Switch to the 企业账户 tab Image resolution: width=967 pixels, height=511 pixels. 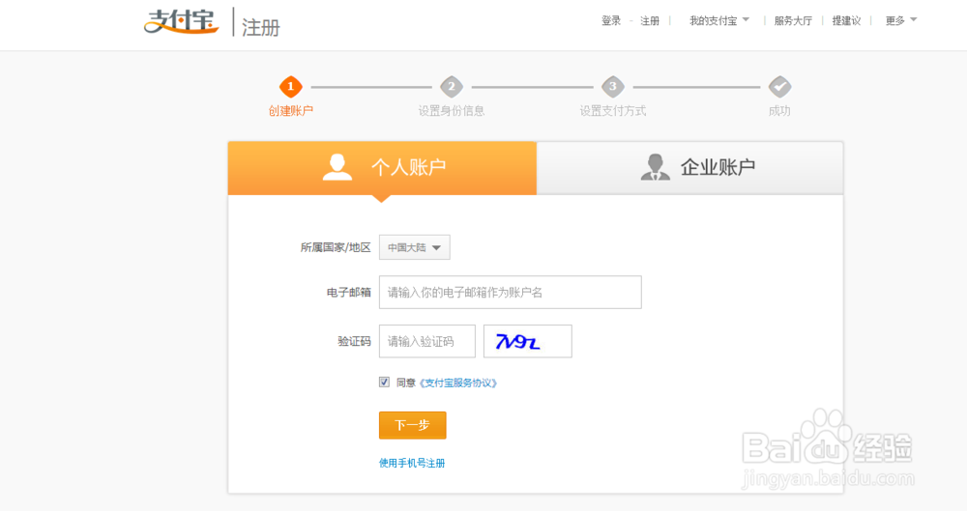689,168
